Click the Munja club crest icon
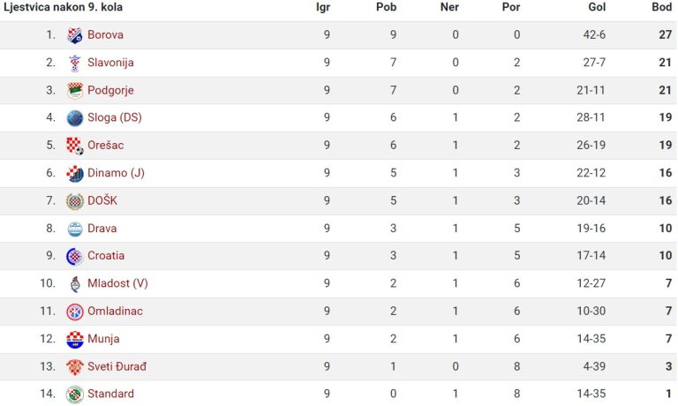678x406 pixels. point(75,340)
